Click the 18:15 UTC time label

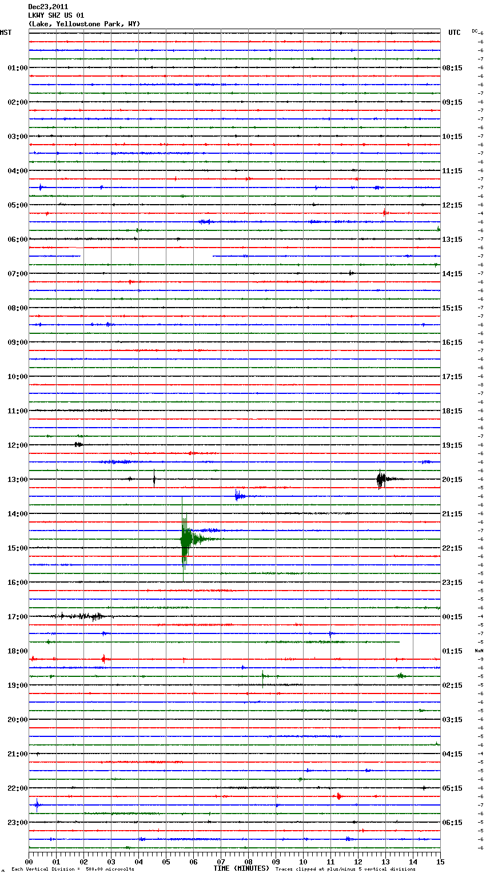(452, 411)
